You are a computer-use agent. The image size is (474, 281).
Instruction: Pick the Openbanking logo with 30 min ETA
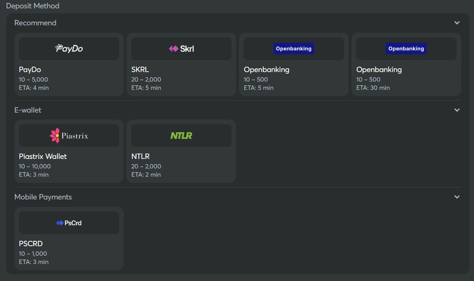click(406, 49)
